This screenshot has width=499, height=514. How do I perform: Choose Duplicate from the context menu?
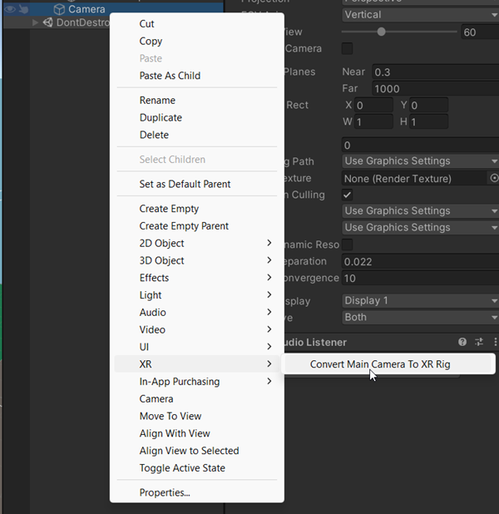tap(161, 117)
